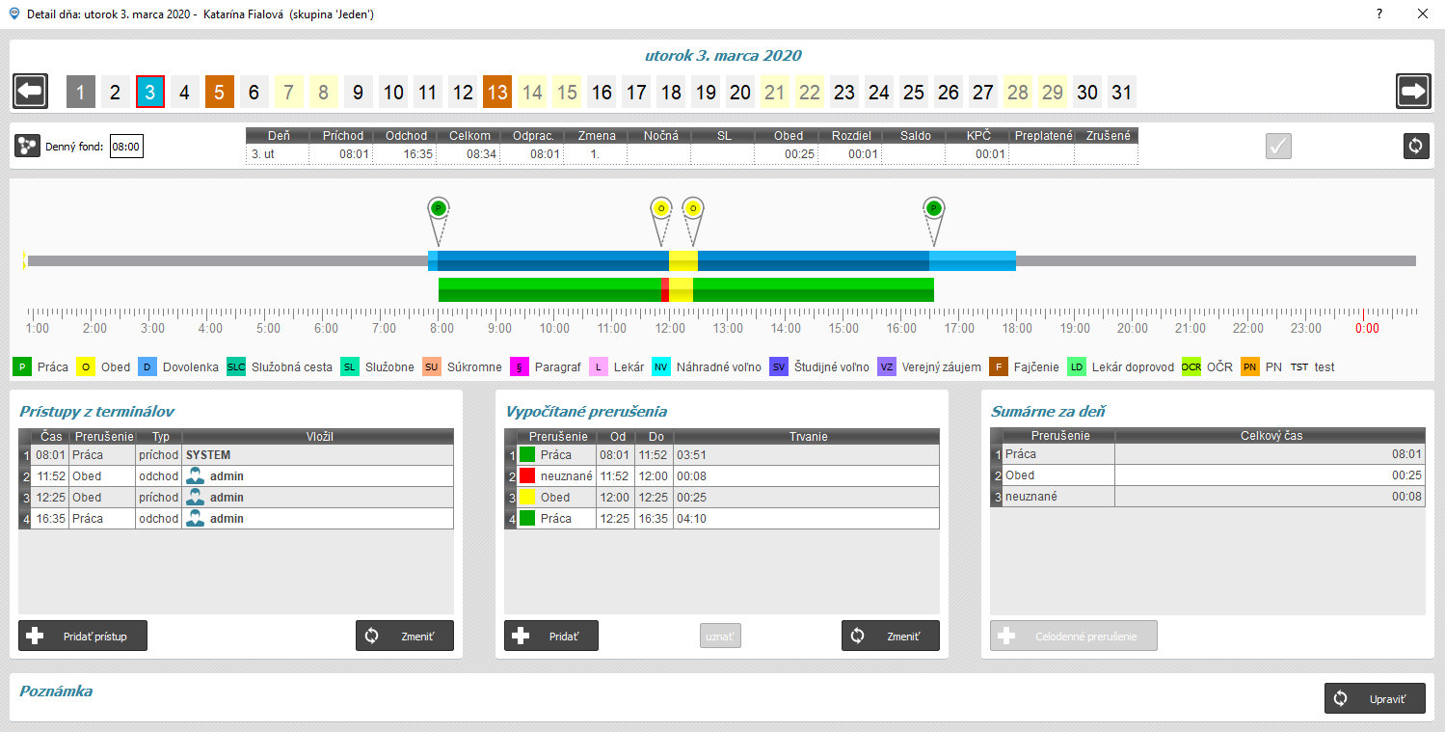
Task: Select the Obed 12:00–12:25 interruption row
Action: 722,497
